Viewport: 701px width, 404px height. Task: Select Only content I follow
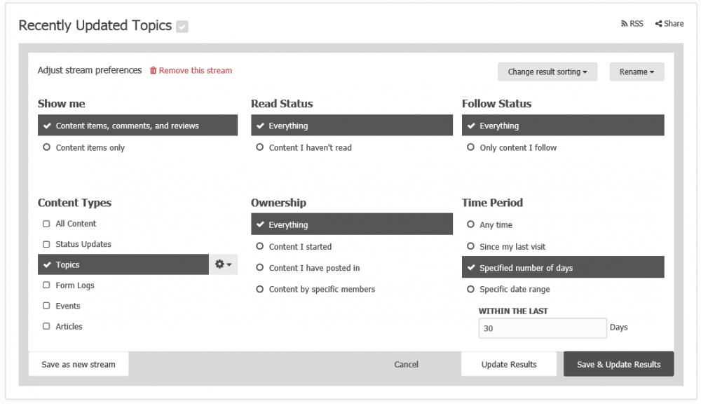pos(470,148)
